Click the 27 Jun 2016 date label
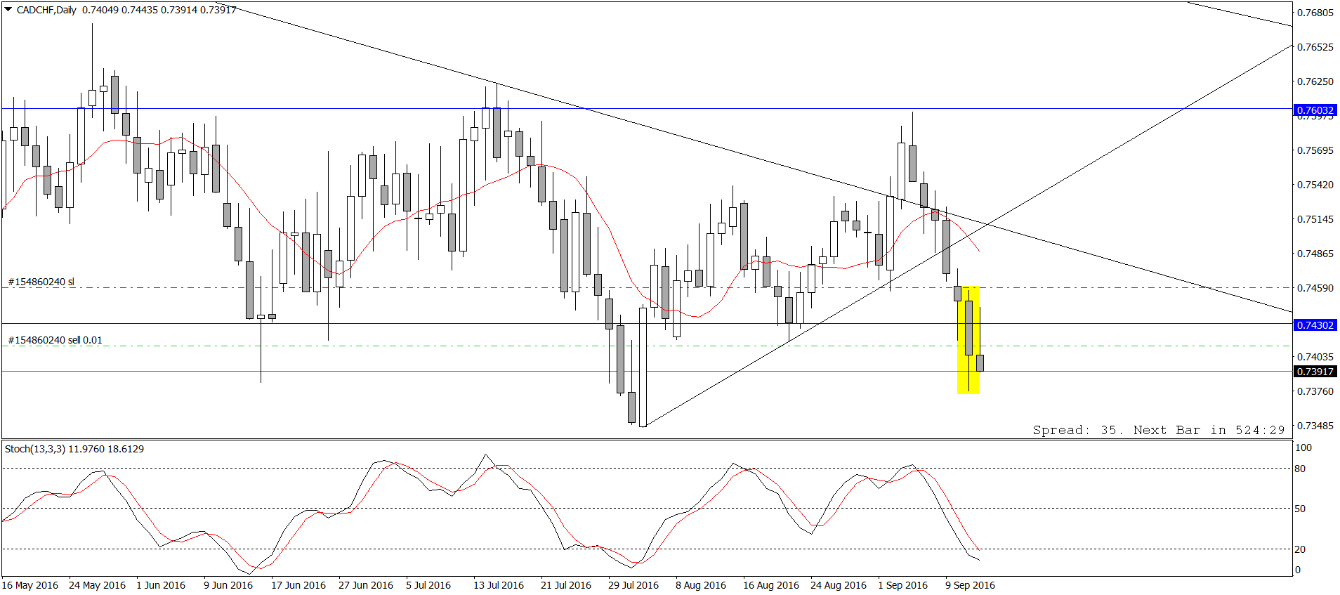This screenshot has width=1340, height=595. coord(366,585)
